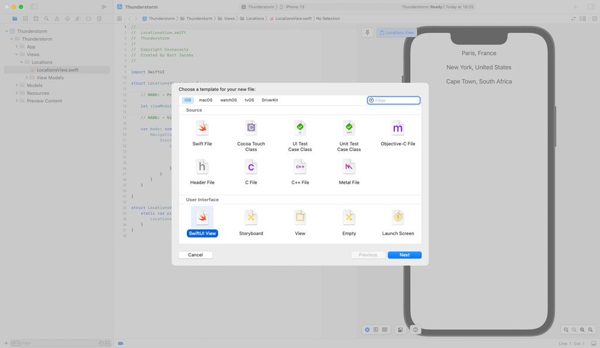
Task: Expand the Models folder
Action: pos(17,85)
